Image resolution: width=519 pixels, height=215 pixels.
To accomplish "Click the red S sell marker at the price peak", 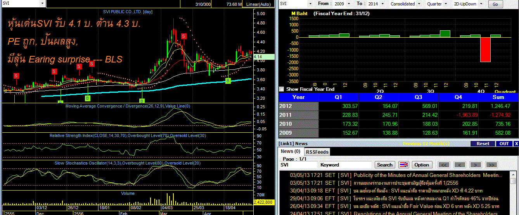I will (x=184, y=36).
